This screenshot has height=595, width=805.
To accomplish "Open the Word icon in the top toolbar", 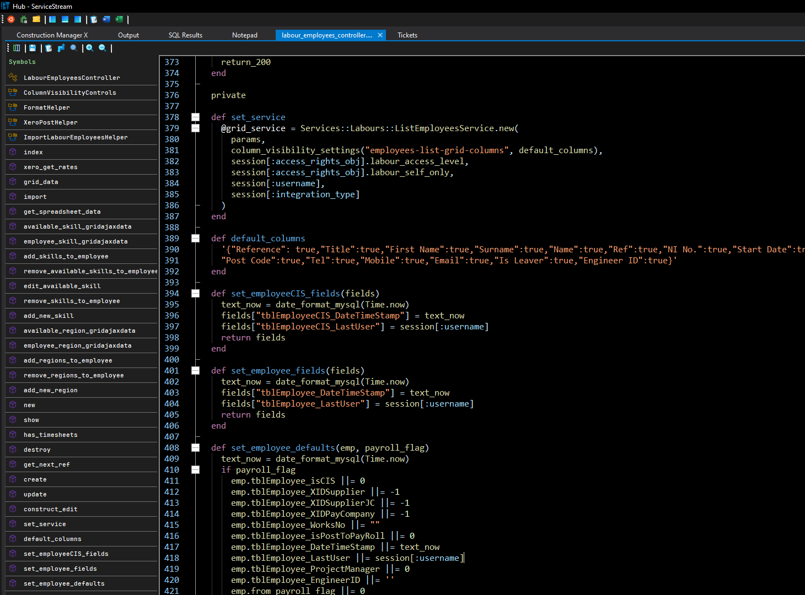I will (x=106, y=19).
